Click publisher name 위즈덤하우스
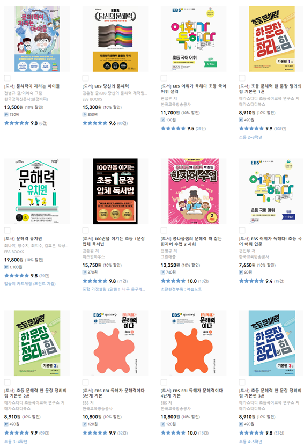Viewport: 304px width, 448px height. point(94,257)
